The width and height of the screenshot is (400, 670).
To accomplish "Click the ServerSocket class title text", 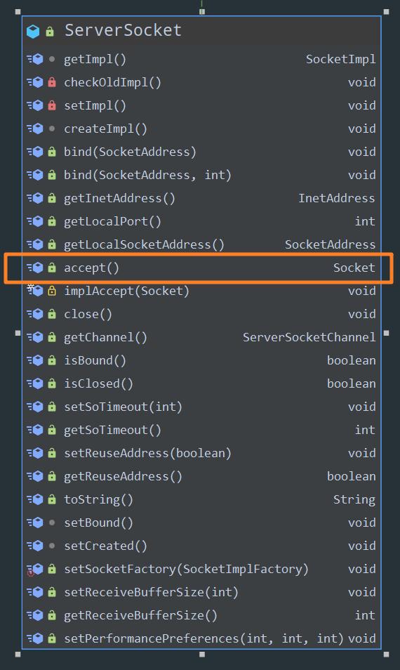I will pos(123,31).
